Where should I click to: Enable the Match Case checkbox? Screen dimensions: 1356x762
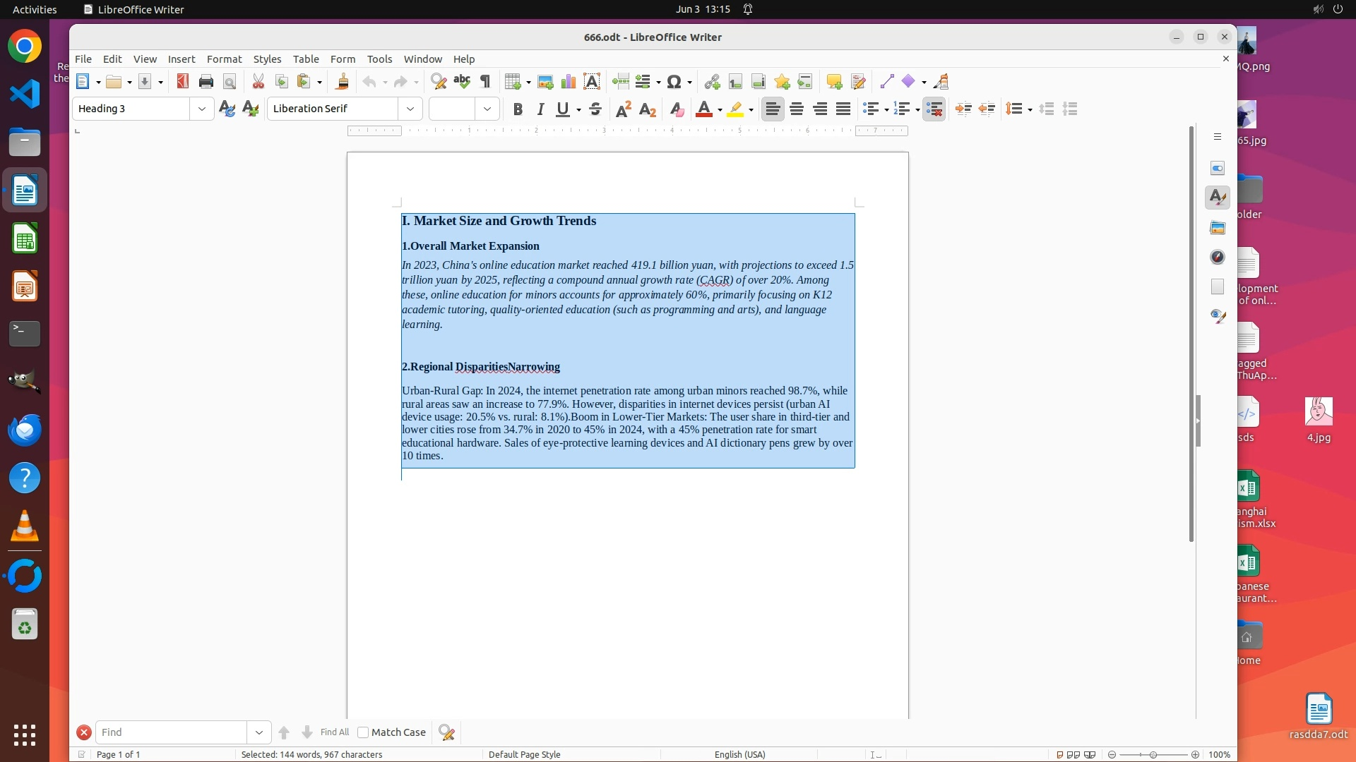click(x=363, y=732)
